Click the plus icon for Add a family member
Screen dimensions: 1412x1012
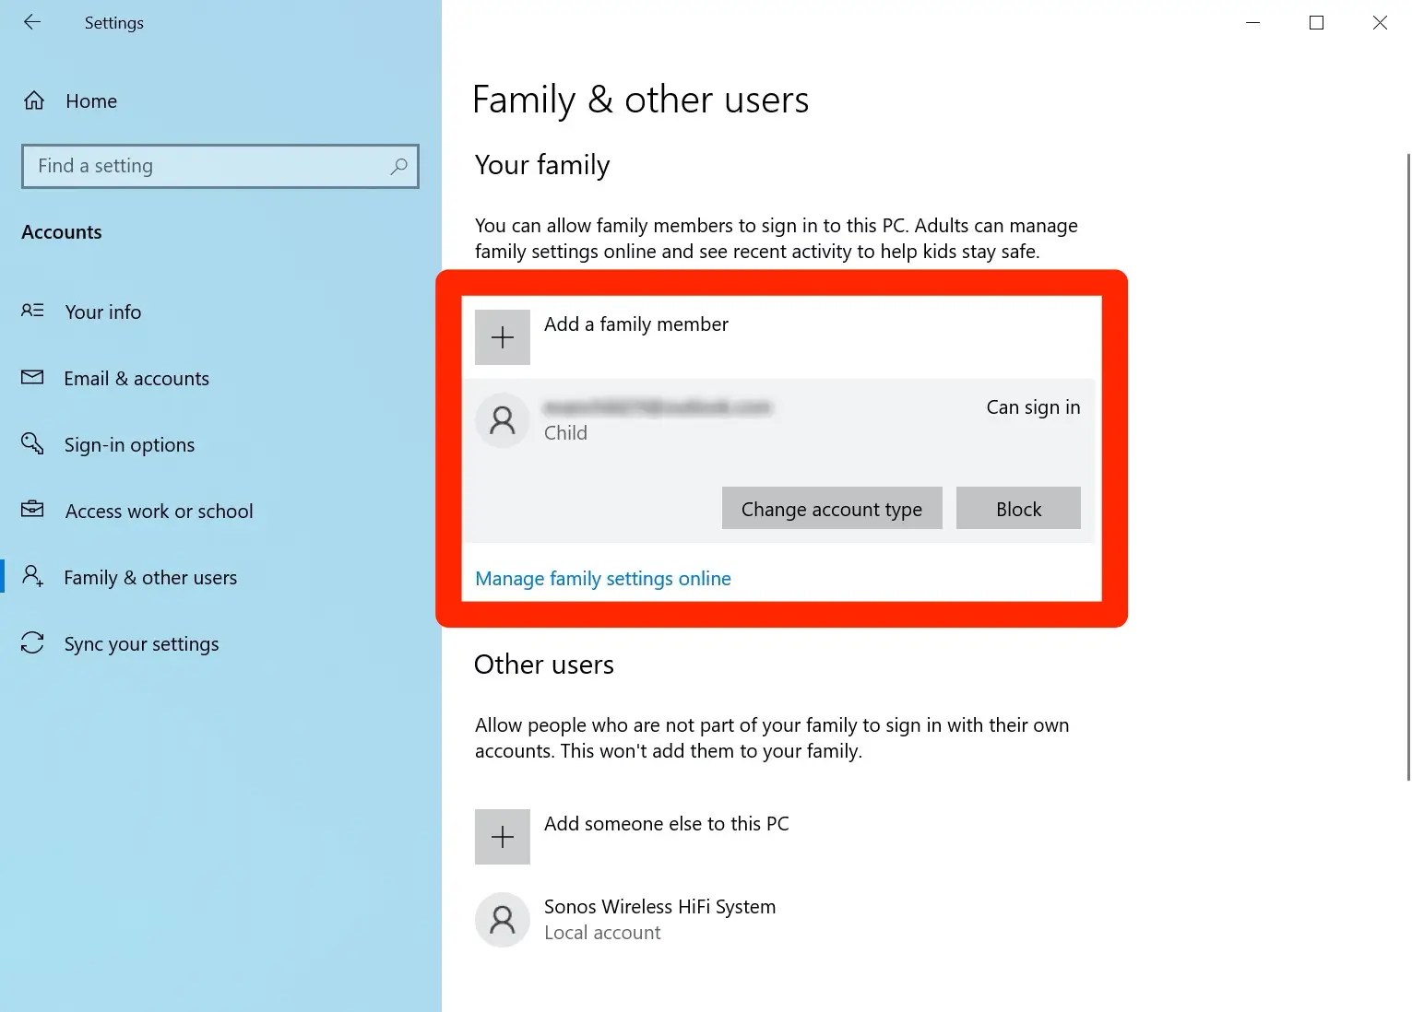pyautogui.click(x=503, y=337)
